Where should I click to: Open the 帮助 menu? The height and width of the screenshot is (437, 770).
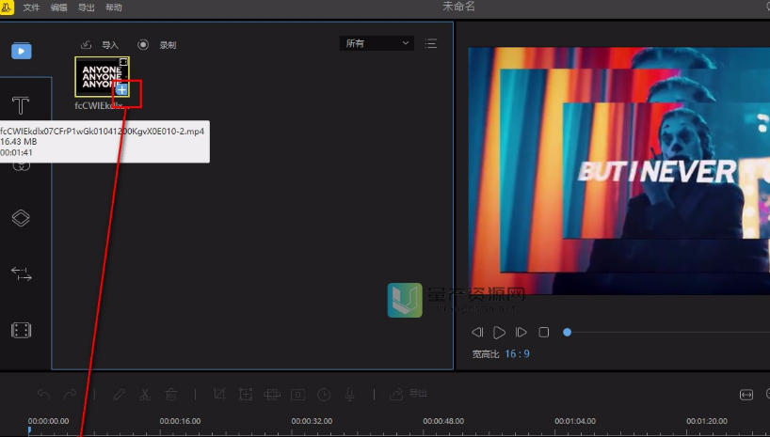click(x=114, y=8)
